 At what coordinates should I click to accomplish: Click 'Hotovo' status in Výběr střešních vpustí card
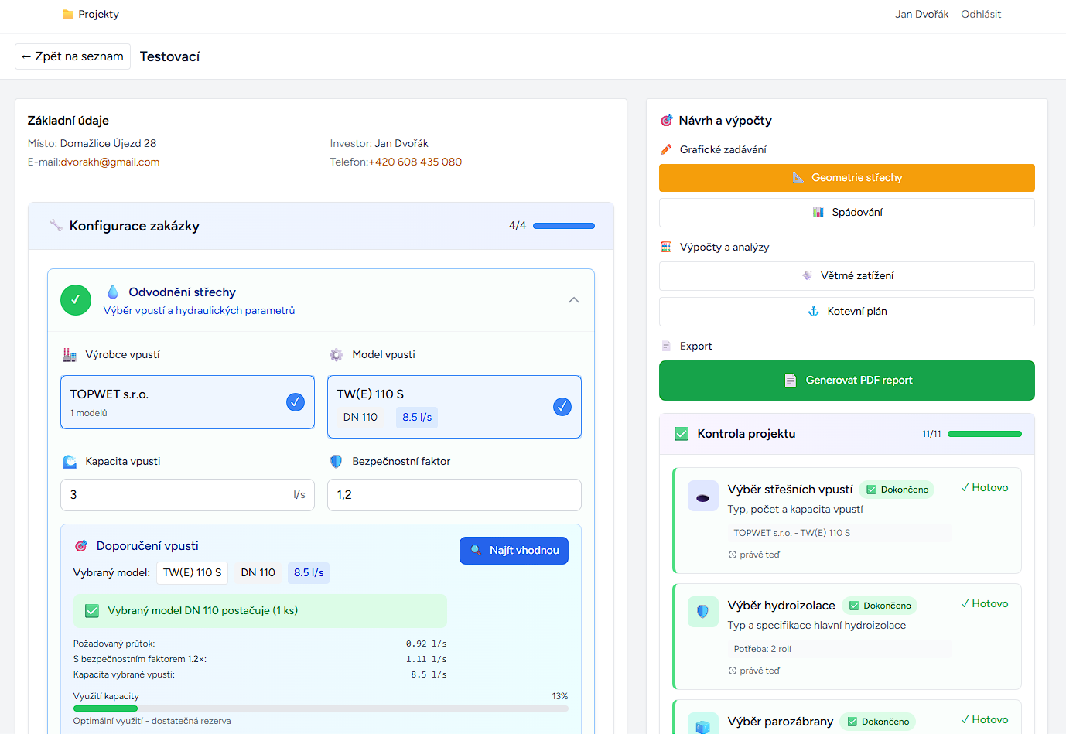click(x=985, y=488)
